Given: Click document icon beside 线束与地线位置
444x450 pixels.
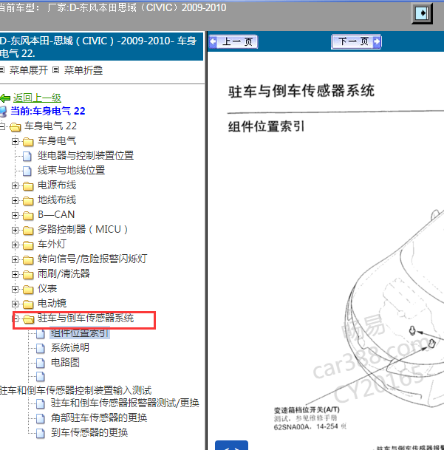Looking at the screenshot, I should point(27,171).
